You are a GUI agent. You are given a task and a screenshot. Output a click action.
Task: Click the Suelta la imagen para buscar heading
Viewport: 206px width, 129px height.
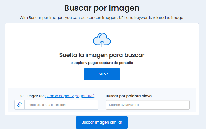pyautogui.click(x=102, y=55)
